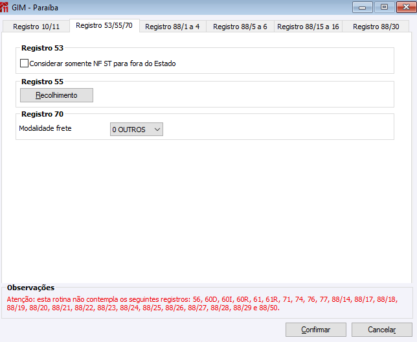Maximize the GIM - Paraíba window
This screenshot has height=342, width=417.
384,7
